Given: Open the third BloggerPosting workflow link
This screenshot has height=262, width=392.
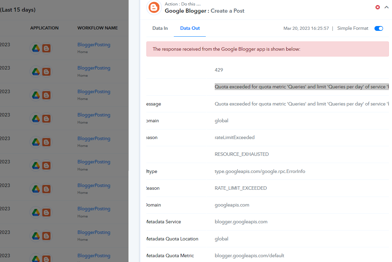Looking at the screenshot, I should pyautogui.click(x=94, y=91).
